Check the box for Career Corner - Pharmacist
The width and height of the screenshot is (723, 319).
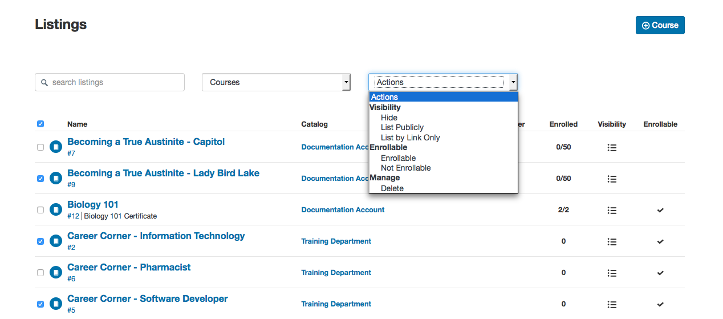(x=40, y=273)
